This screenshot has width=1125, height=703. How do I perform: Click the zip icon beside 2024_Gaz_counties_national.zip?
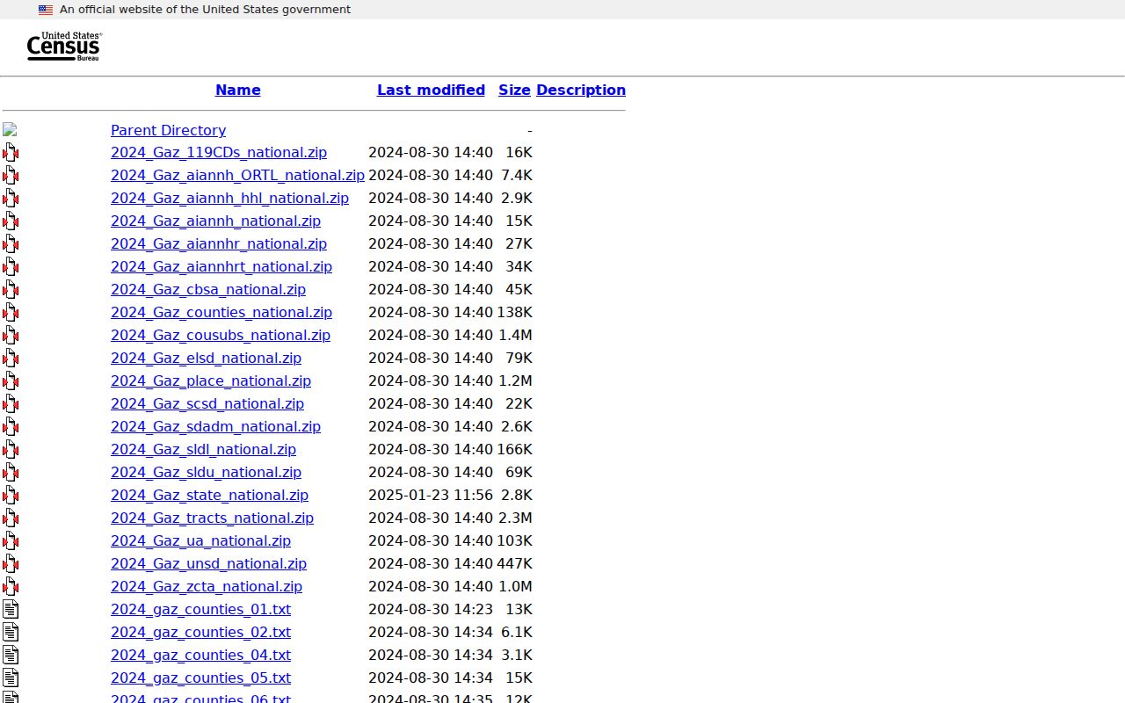tap(11, 313)
